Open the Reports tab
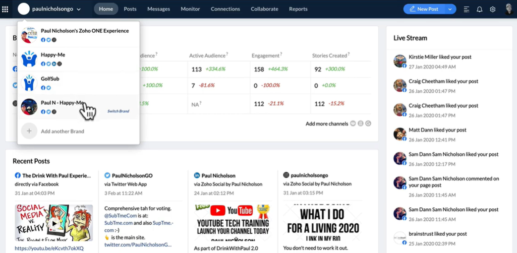 tap(298, 9)
